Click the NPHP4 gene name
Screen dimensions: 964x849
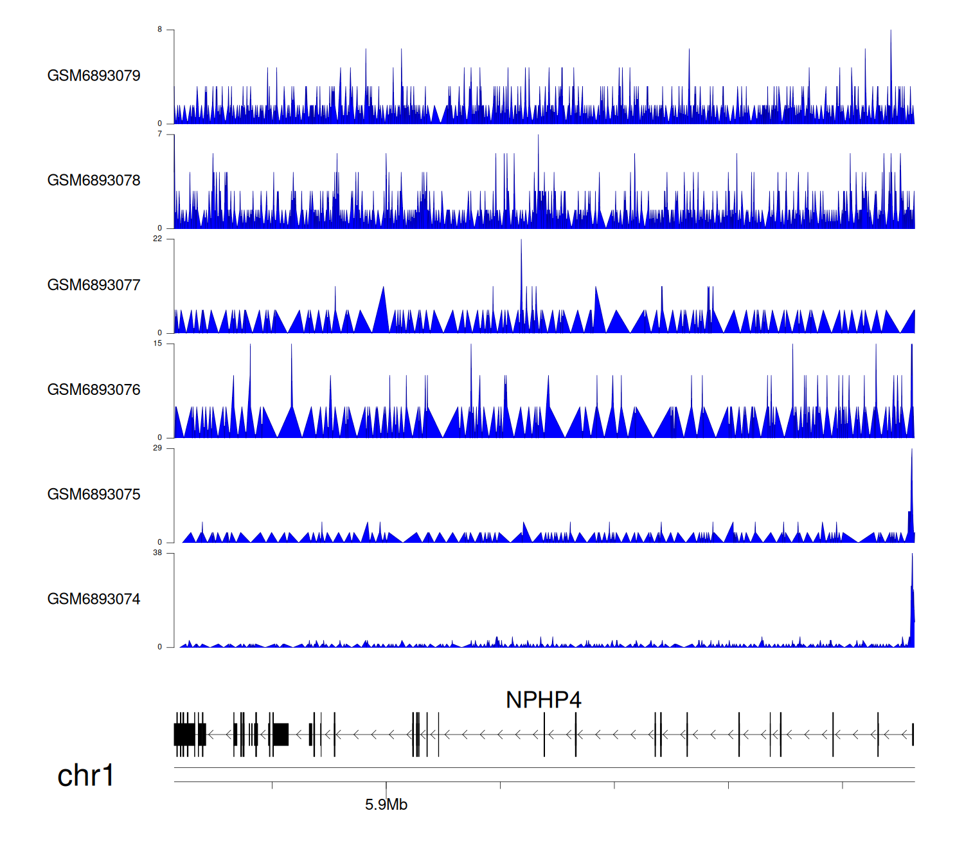point(543,700)
